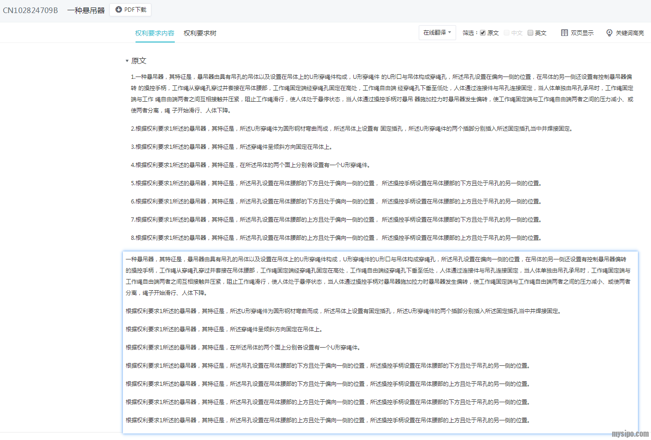Viewport: 651px width, 440px height.
Task: Click the 关键词高亮 text label
Action: (x=630, y=33)
